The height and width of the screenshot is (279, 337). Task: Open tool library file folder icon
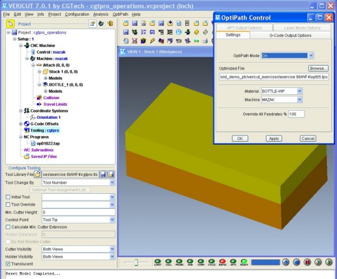[x=38, y=174]
